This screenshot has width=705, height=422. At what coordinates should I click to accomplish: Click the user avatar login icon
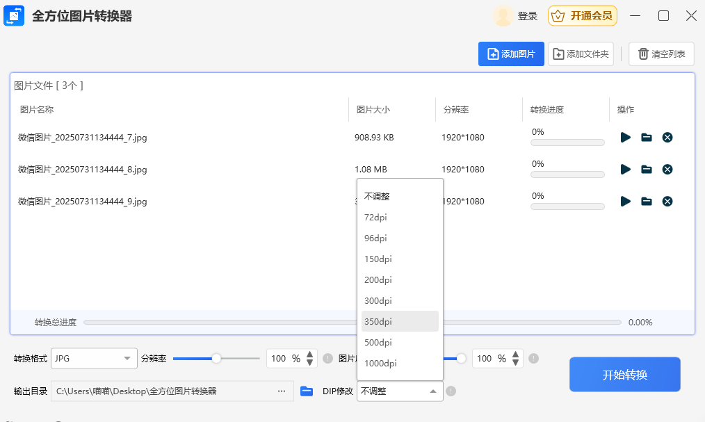point(503,16)
